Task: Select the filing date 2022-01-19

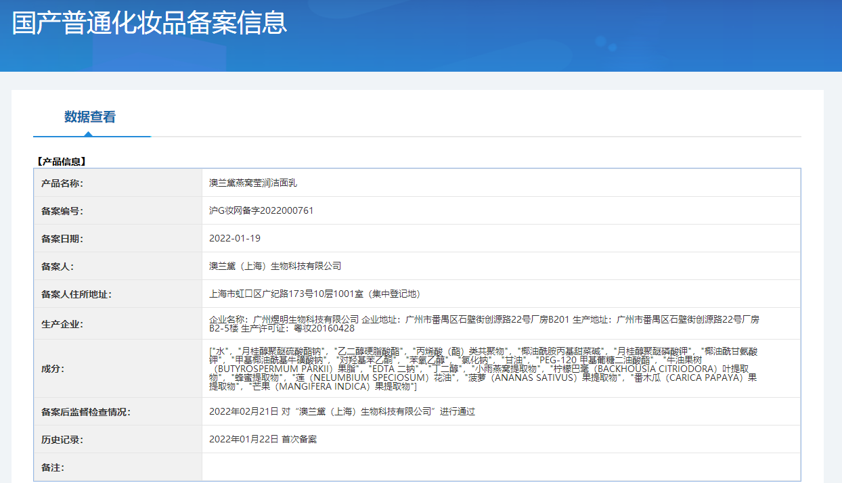Action: click(235, 239)
